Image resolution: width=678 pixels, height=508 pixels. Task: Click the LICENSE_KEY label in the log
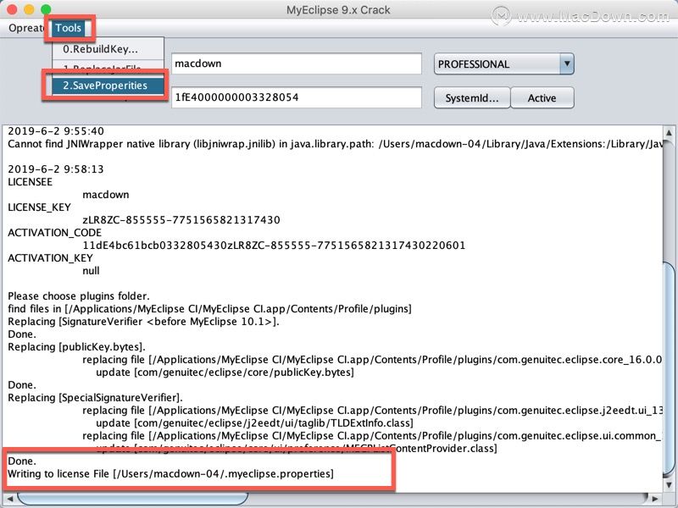pyautogui.click(x=39, y=207)
